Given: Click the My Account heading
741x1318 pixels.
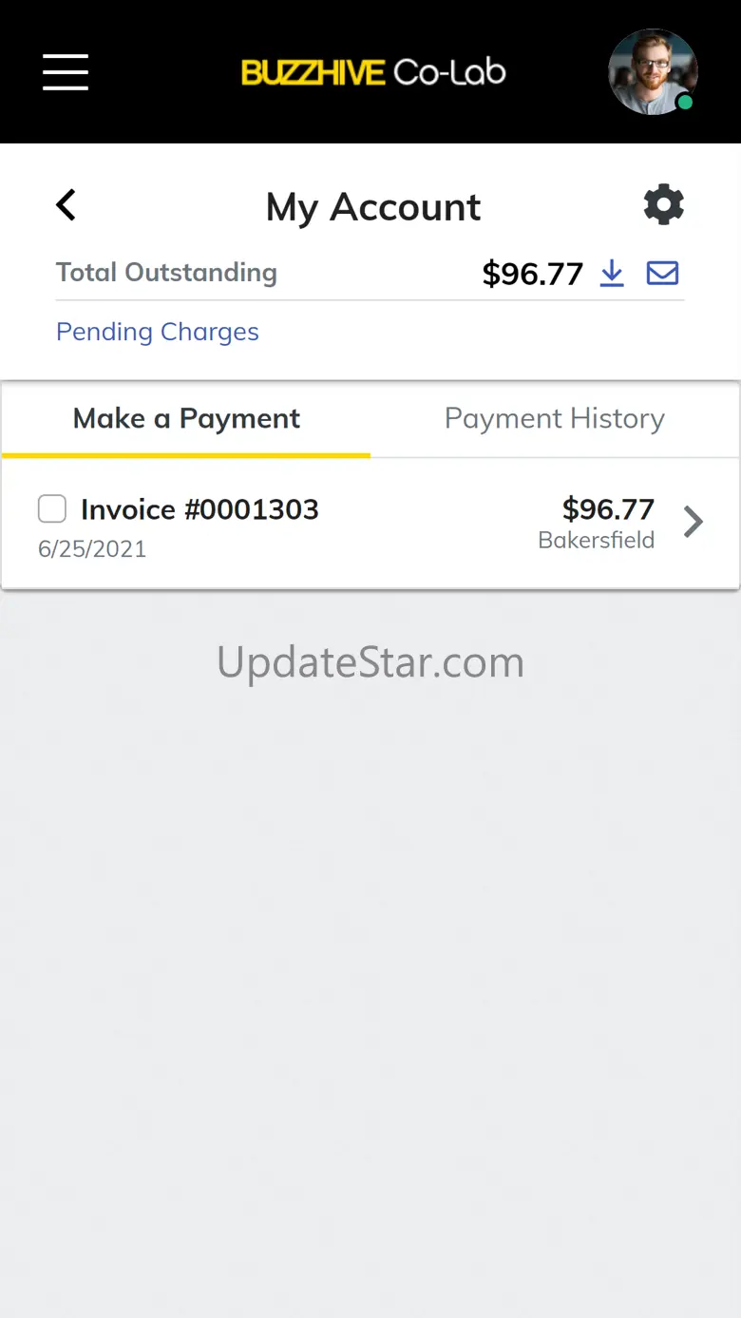Looking at the screenshot, I should (373, 207).
